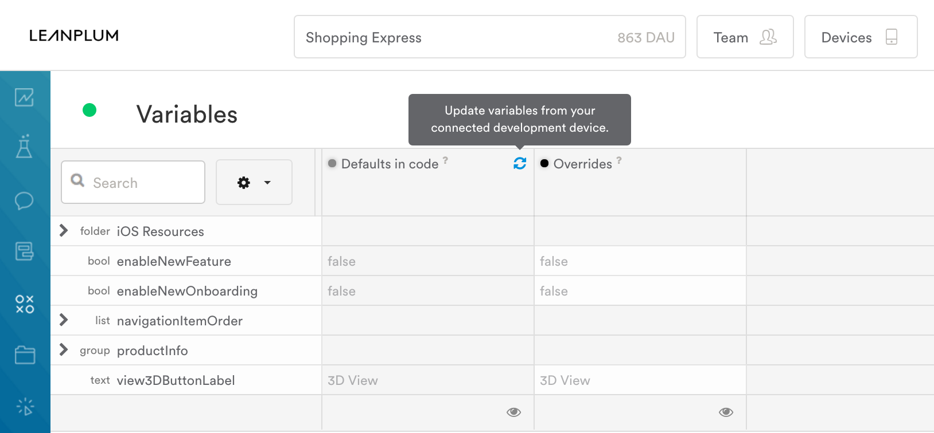Image resolution: width=934 pixels, height=433 pixels.
Task: Click the Defaults in code column header
Action: click(x=390, y=164)
